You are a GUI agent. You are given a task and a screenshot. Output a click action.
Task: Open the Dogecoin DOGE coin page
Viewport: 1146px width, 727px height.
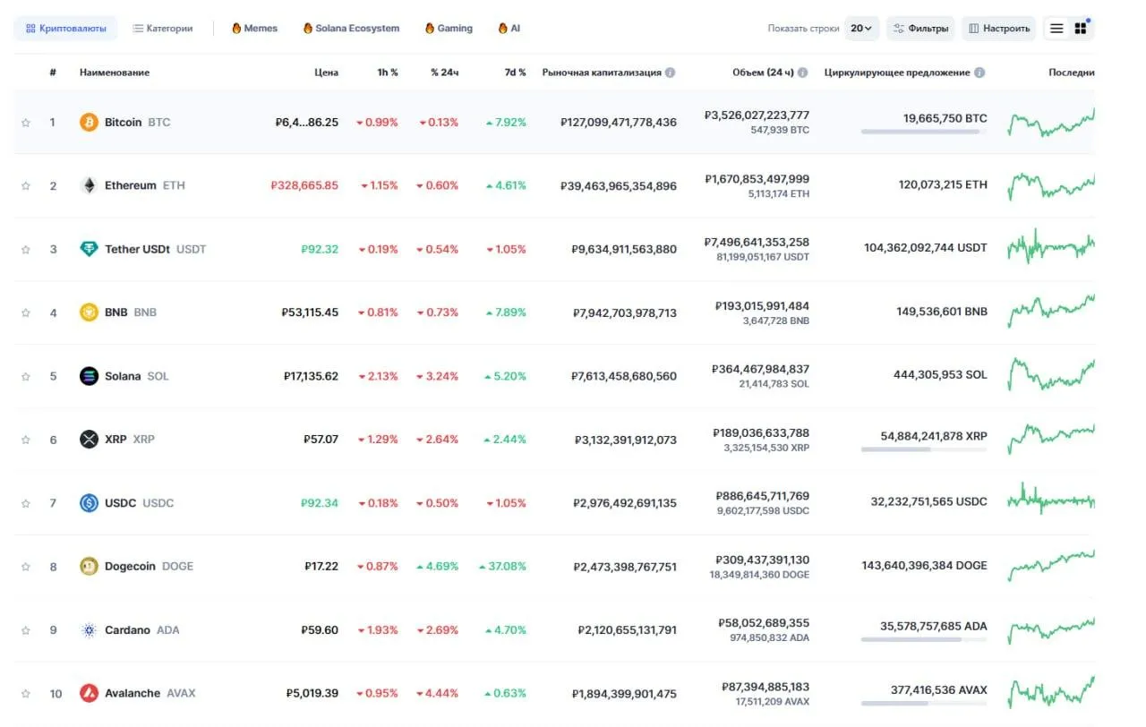(149, 566)
